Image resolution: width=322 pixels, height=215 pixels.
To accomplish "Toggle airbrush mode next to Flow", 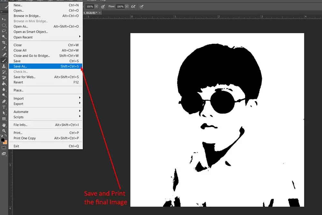I will click(133, 6).
